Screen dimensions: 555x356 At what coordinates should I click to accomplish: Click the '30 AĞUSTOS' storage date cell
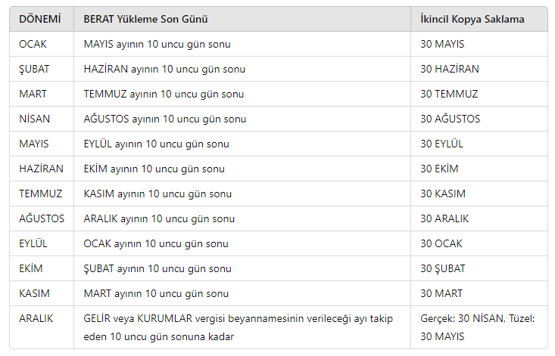pos(479,119)
